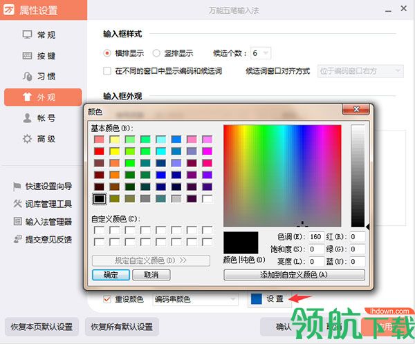415x344 pixels.
Task: Click the black luminance slider arrow
Action: 368,227
